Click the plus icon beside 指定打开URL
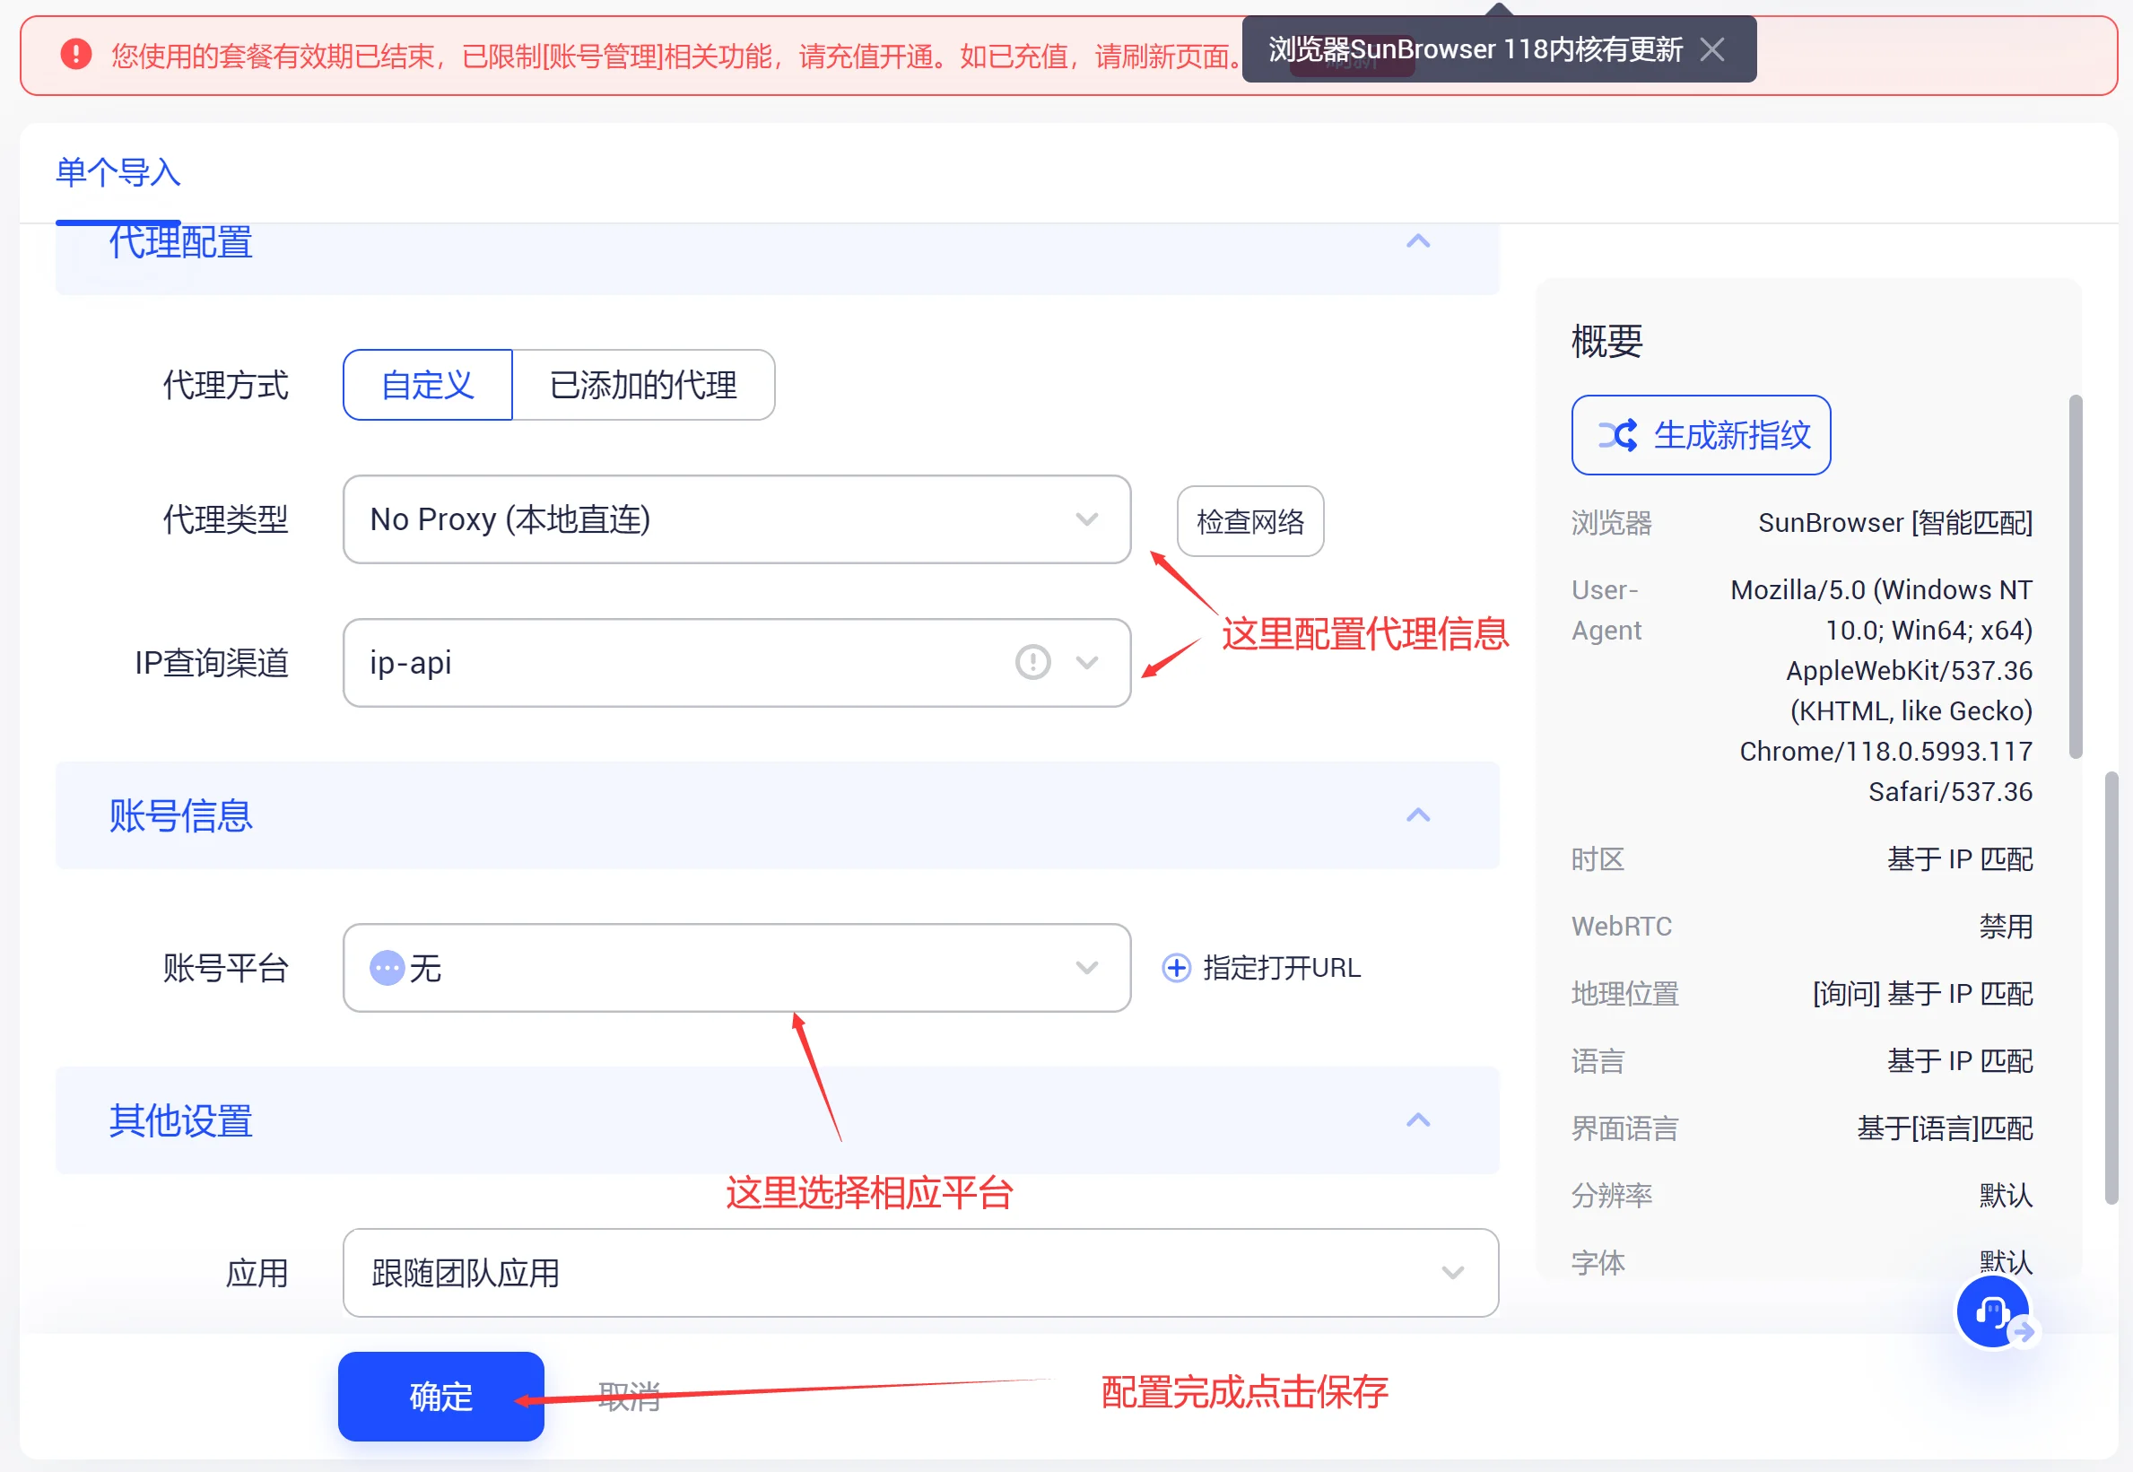This screenshot has width=2133, height=1472. [1176, 968]
